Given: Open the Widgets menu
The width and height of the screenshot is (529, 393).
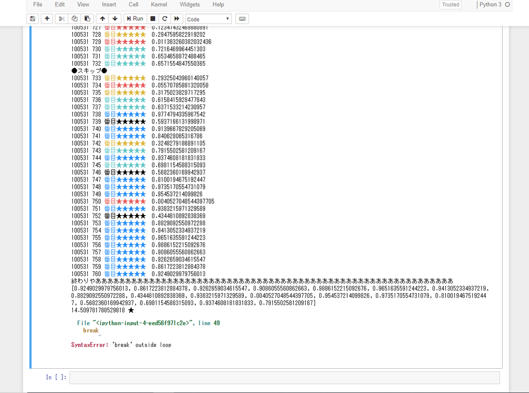Looking at the screenshot, I should click(x=190, y=4).
